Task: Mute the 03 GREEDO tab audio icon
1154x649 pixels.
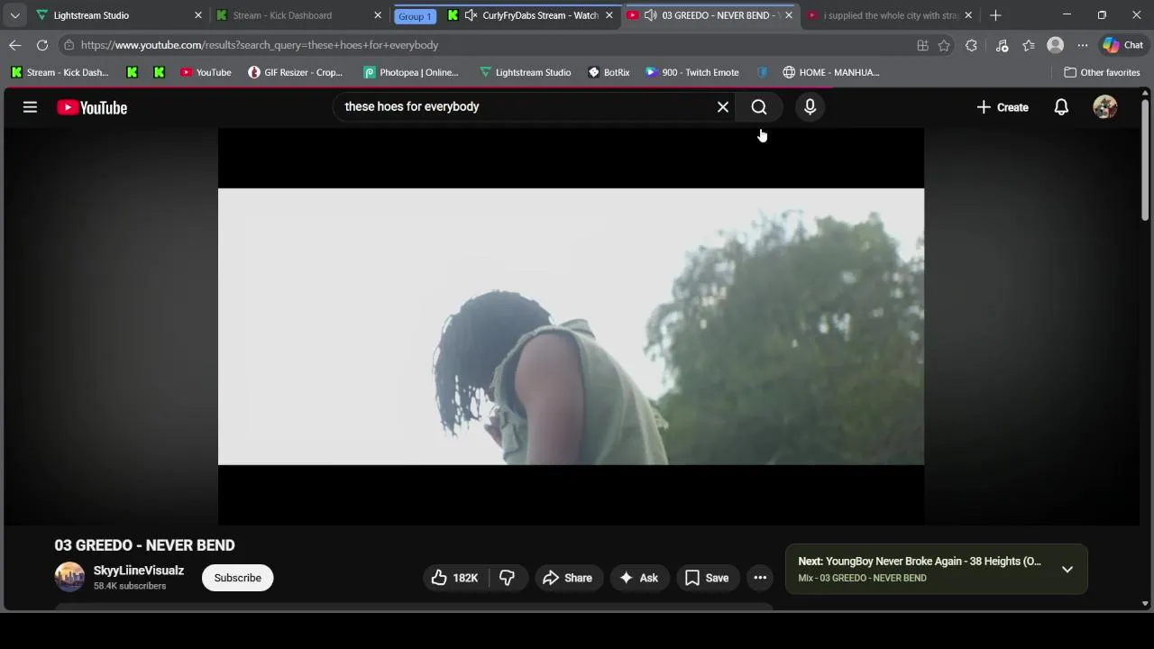Action: pos(650,15)
